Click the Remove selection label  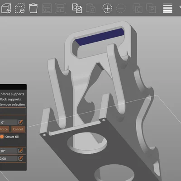[x=12, y=105]
